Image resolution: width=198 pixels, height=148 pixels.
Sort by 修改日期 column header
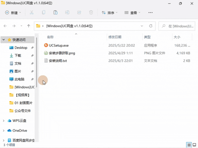115,37
